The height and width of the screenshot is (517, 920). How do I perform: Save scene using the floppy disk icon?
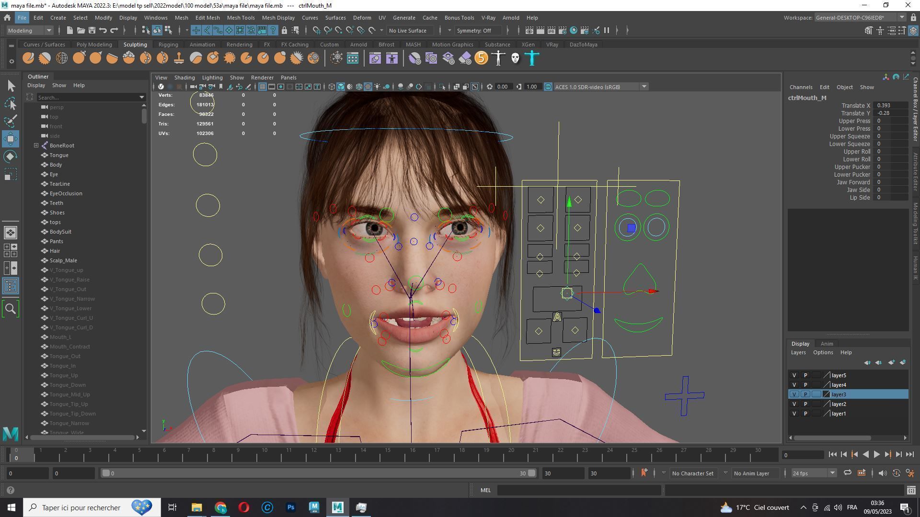click(x=92, y=31)
